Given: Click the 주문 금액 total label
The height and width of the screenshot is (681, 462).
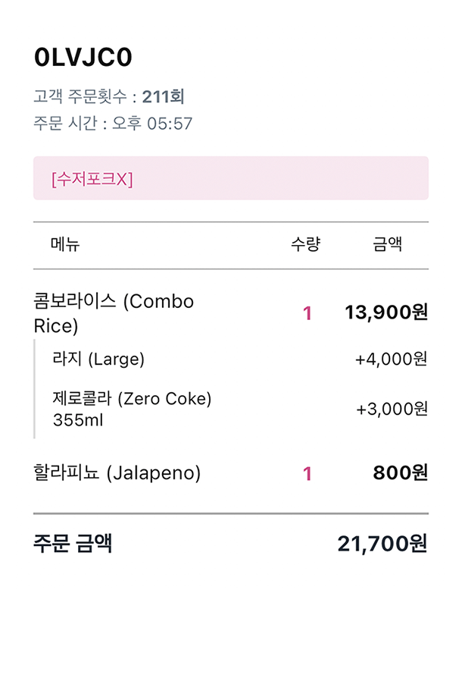Looking at the screenshot, I should point(73,543).
